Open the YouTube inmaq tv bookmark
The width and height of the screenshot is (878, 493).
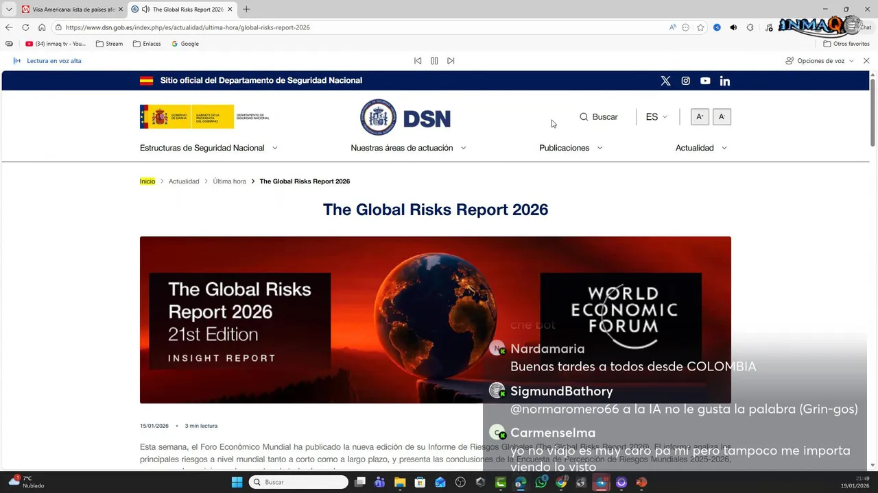56,44
